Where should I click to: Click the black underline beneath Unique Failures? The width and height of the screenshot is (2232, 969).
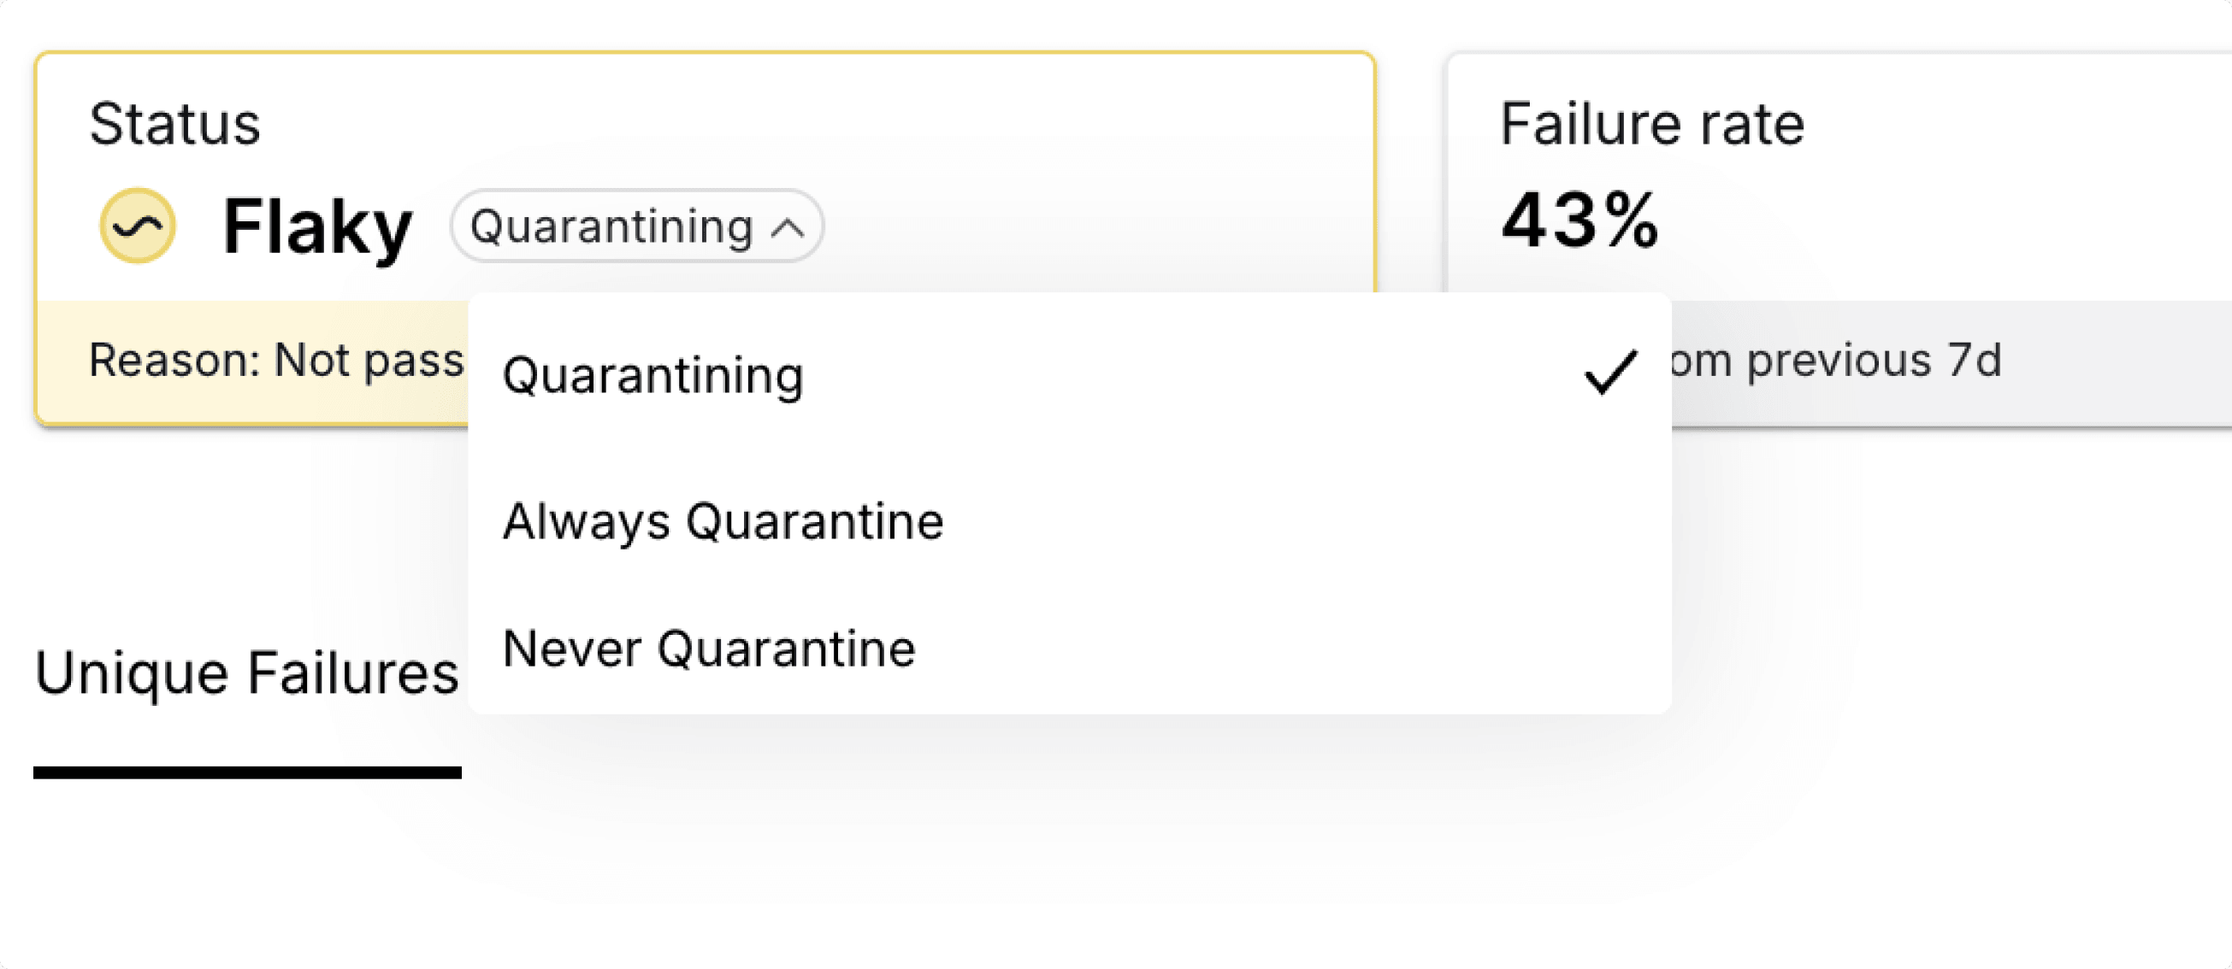click(247, 772)
